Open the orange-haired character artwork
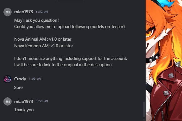Viewport: 182px width, 121px height. click(164, 60)
